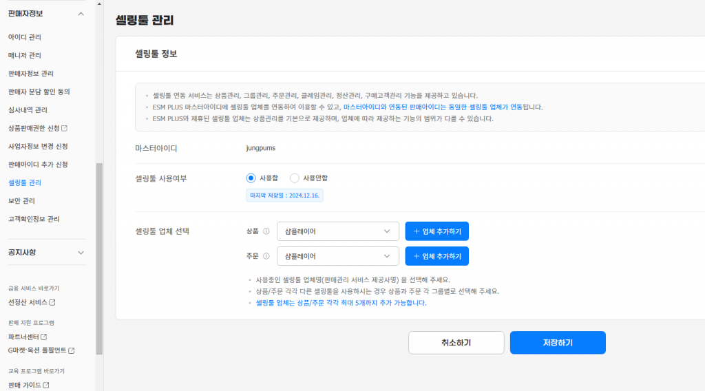The width and height of the screenshot is (705, 391).
Task: Go to 판매자정보 관리
Action: pos(30,73)
